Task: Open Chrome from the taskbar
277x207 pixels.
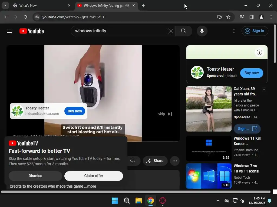Action: (x=150, y=201)
